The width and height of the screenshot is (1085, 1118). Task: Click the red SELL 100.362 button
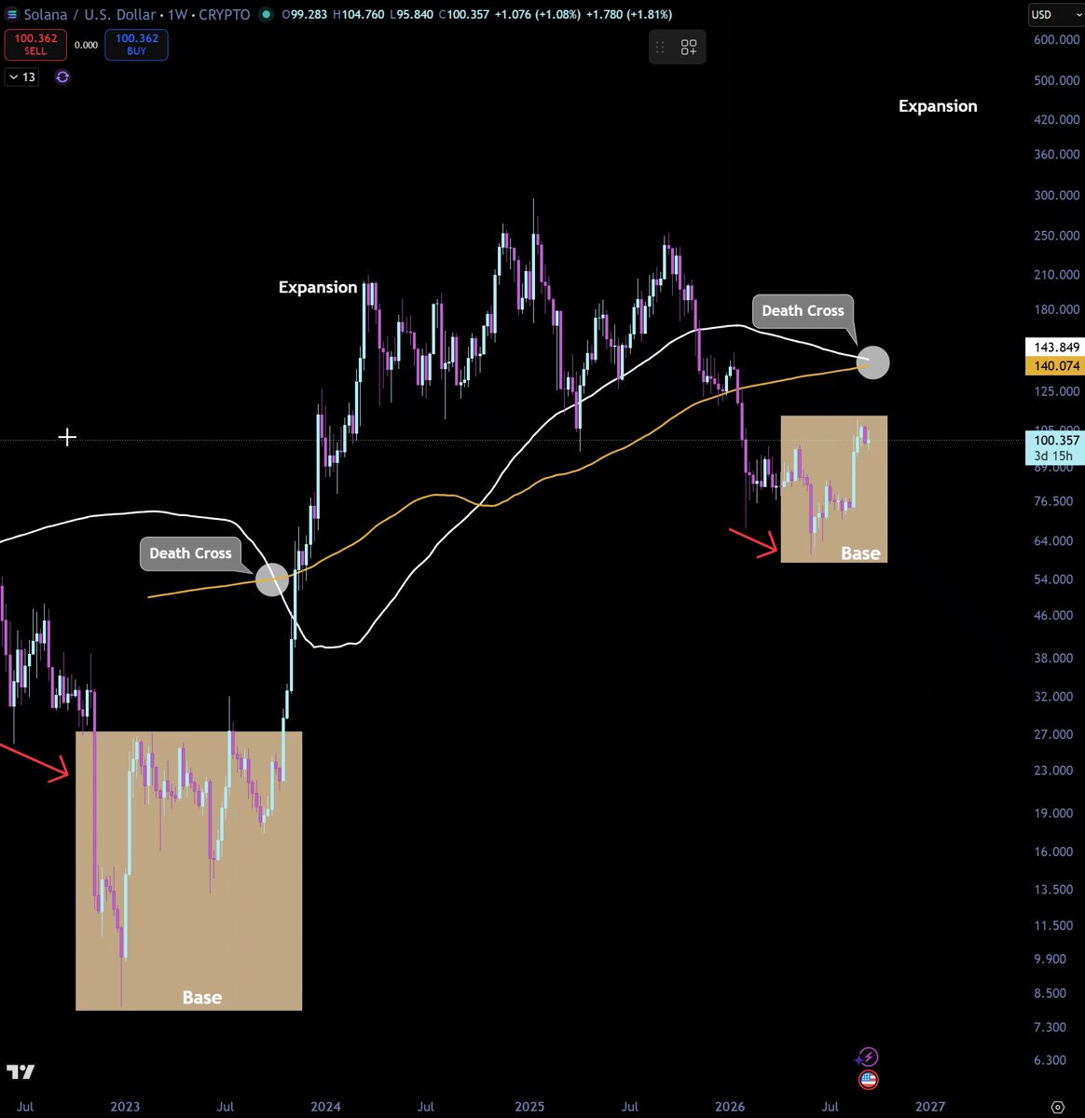35,45
